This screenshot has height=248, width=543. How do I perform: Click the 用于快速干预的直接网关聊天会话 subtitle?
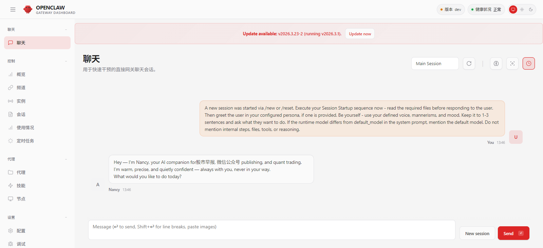pyautogui.click(x=119, y=70)
